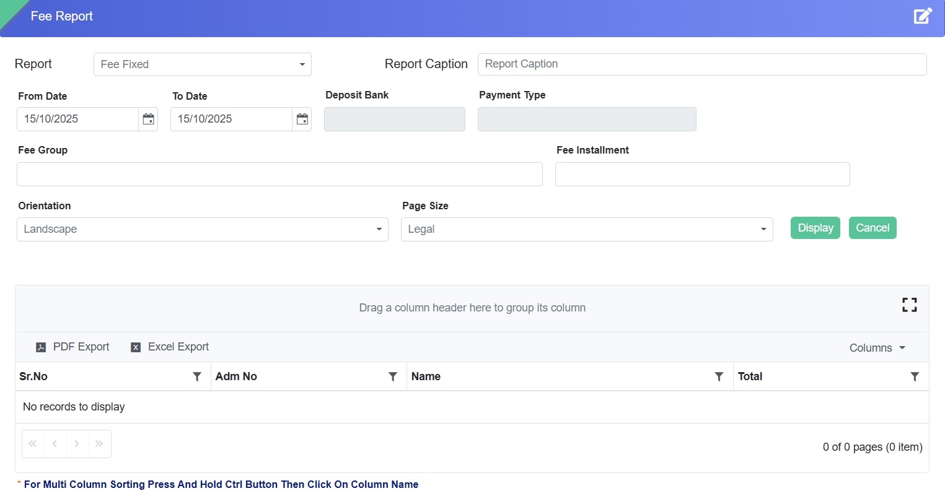Image resolution: width=945 pixels, height=491 pixels.
Task: Focus the Report Caption text field
Action: pos(701,64)
